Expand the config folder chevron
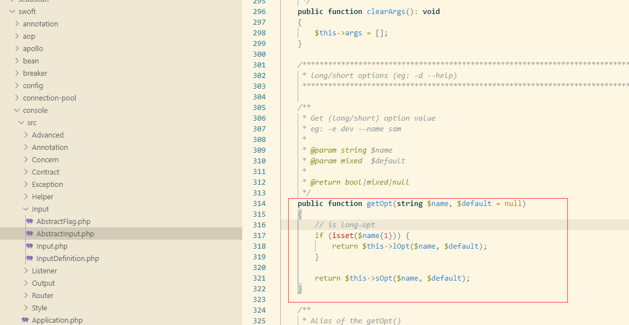Image resolution: width=629 pixels, height=325 pixels. (17, 85)
